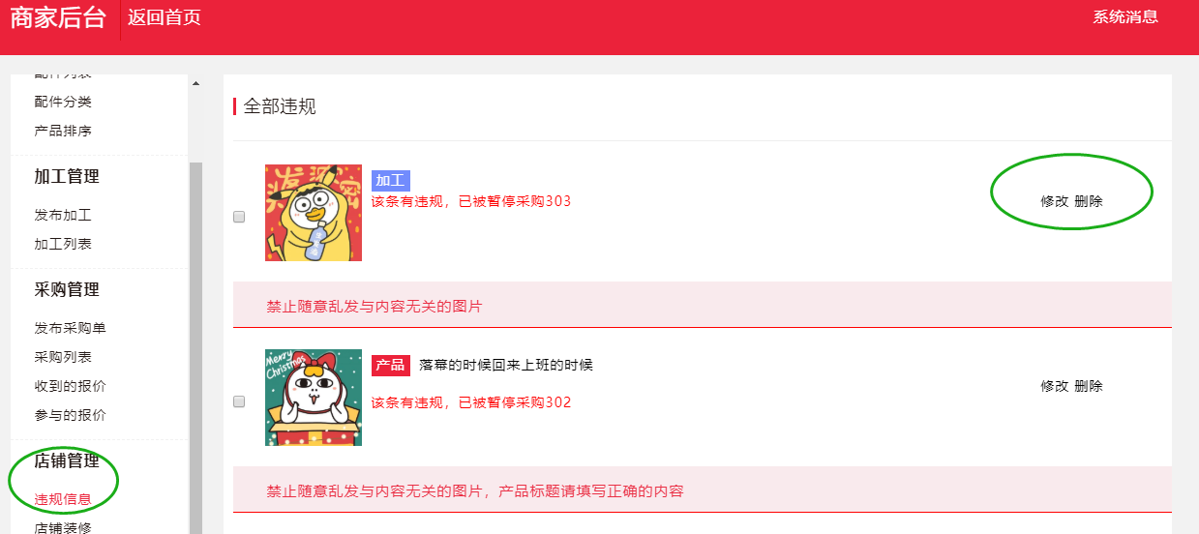Tick the checkbox beside the chicken item

coord(239,401)
